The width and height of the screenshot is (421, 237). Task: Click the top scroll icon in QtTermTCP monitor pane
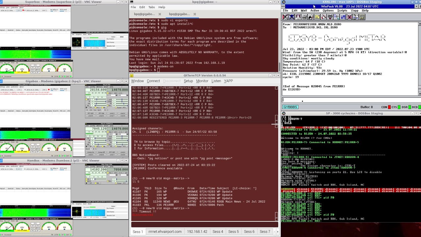pos(276,88)
